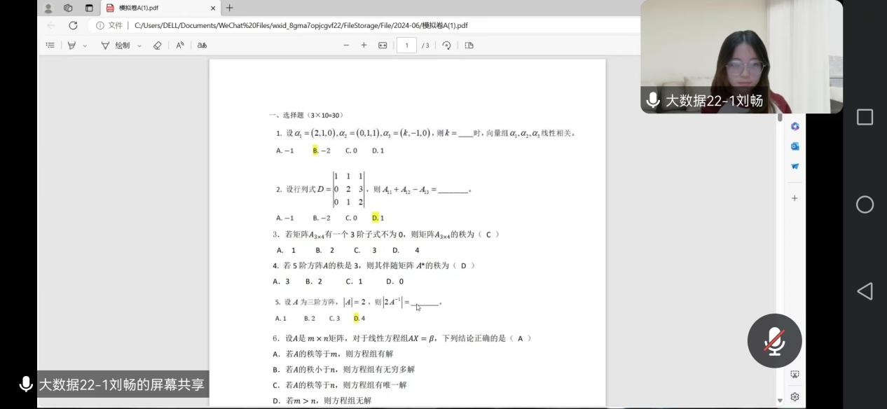Open a new browser tab
Viewport: 887px width, 409px height.
point(229,8)
